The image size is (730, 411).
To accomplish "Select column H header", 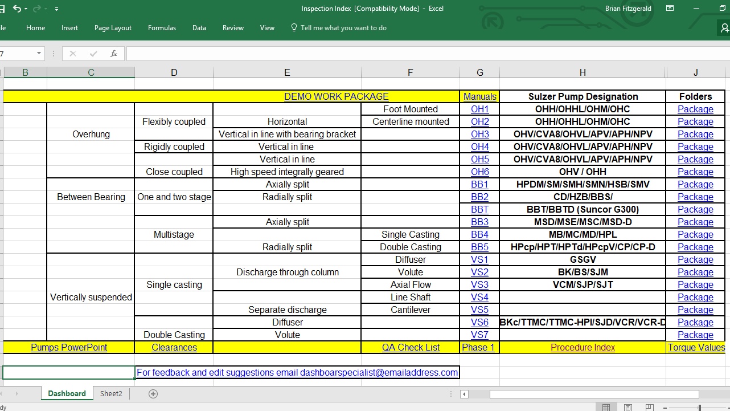I will (583, 72).
